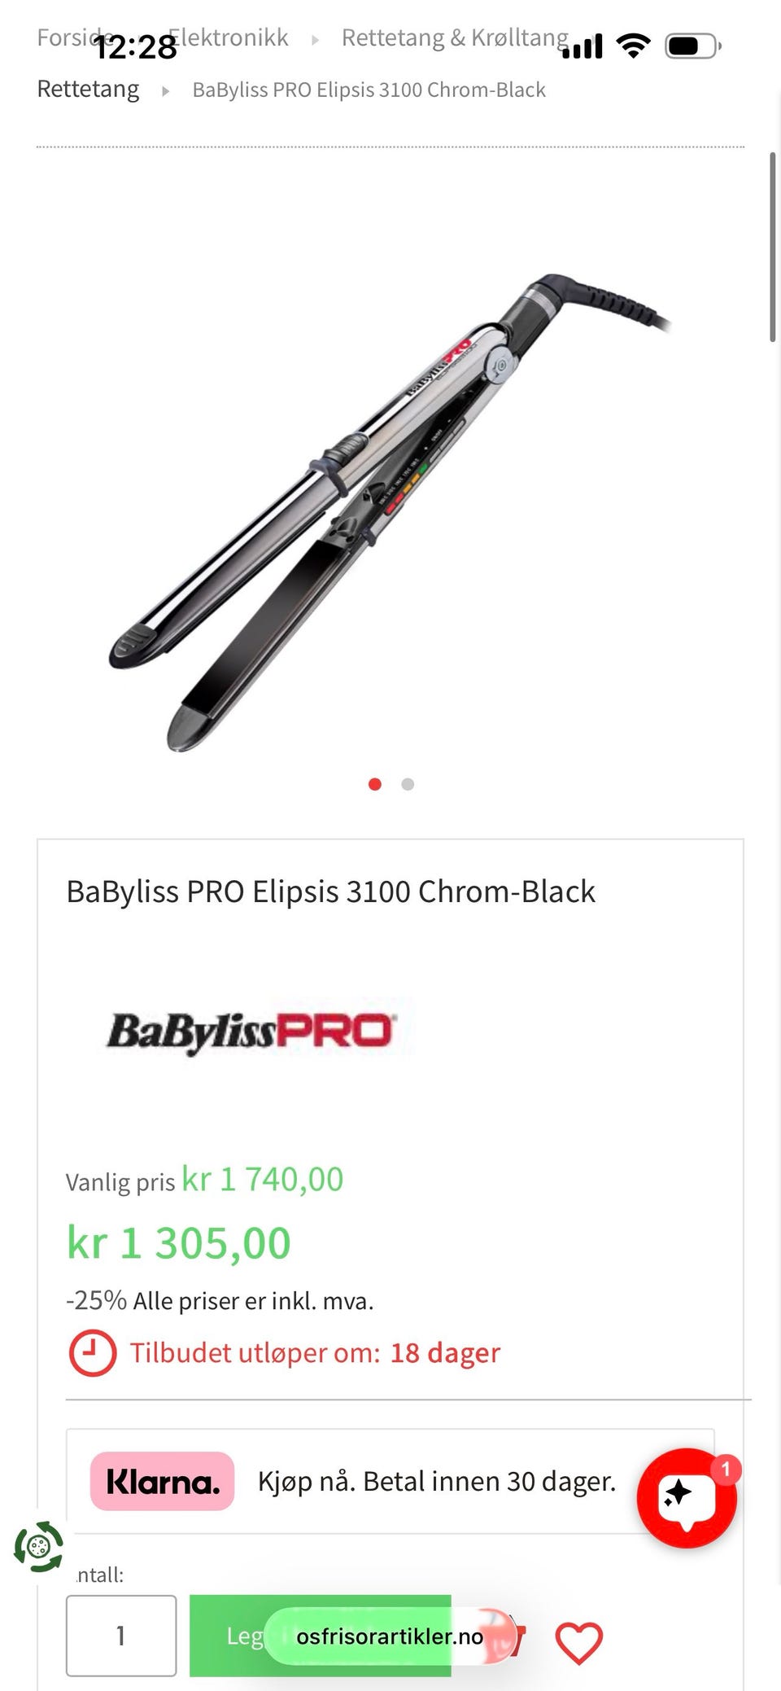Select the first red image carousel dot
The height and width of the screenshot is (1691, 781).
click(x=375, y=784)
